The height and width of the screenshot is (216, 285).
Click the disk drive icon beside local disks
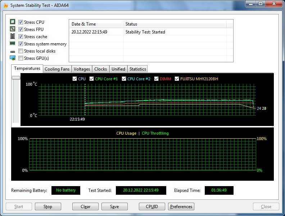coord(13,51)
